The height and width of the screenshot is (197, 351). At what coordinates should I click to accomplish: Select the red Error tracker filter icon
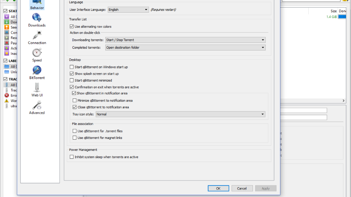6,95
